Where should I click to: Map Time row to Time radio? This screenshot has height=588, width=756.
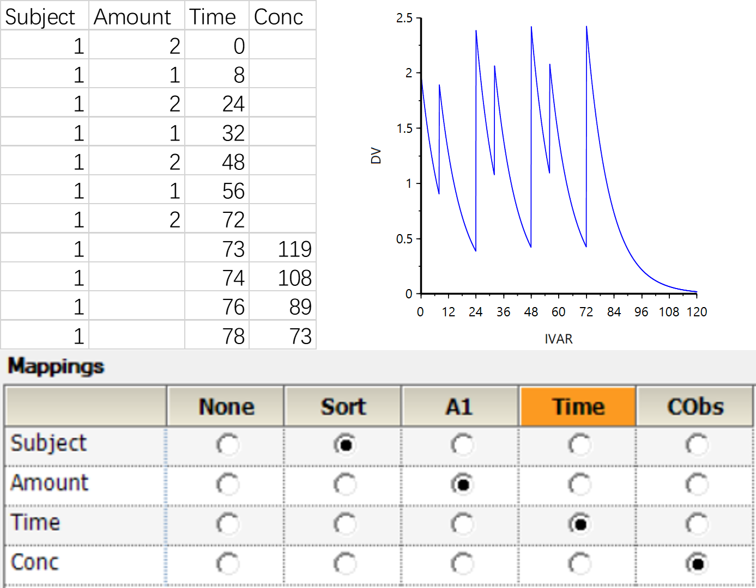(580, 524)
